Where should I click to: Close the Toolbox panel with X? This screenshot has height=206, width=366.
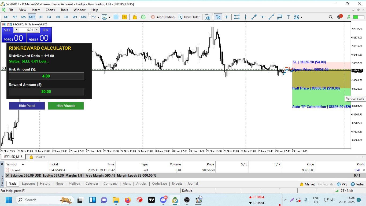pos(2,164)
